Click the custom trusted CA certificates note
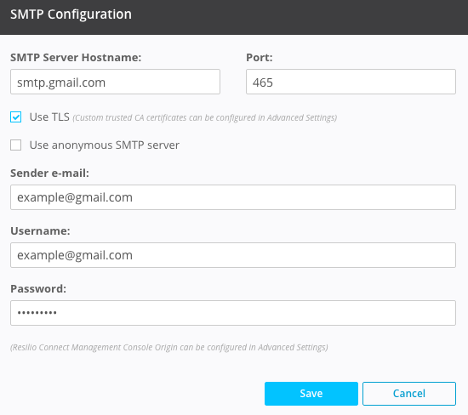Screen dimensions: 468x415 205,118
